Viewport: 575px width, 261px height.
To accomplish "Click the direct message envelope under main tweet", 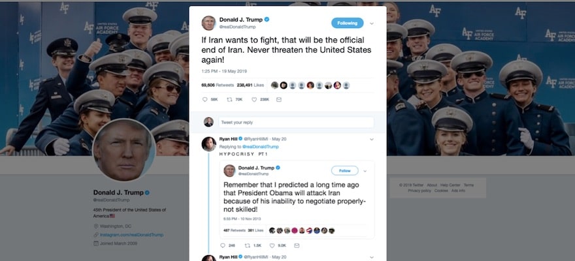I will point(279,99).
